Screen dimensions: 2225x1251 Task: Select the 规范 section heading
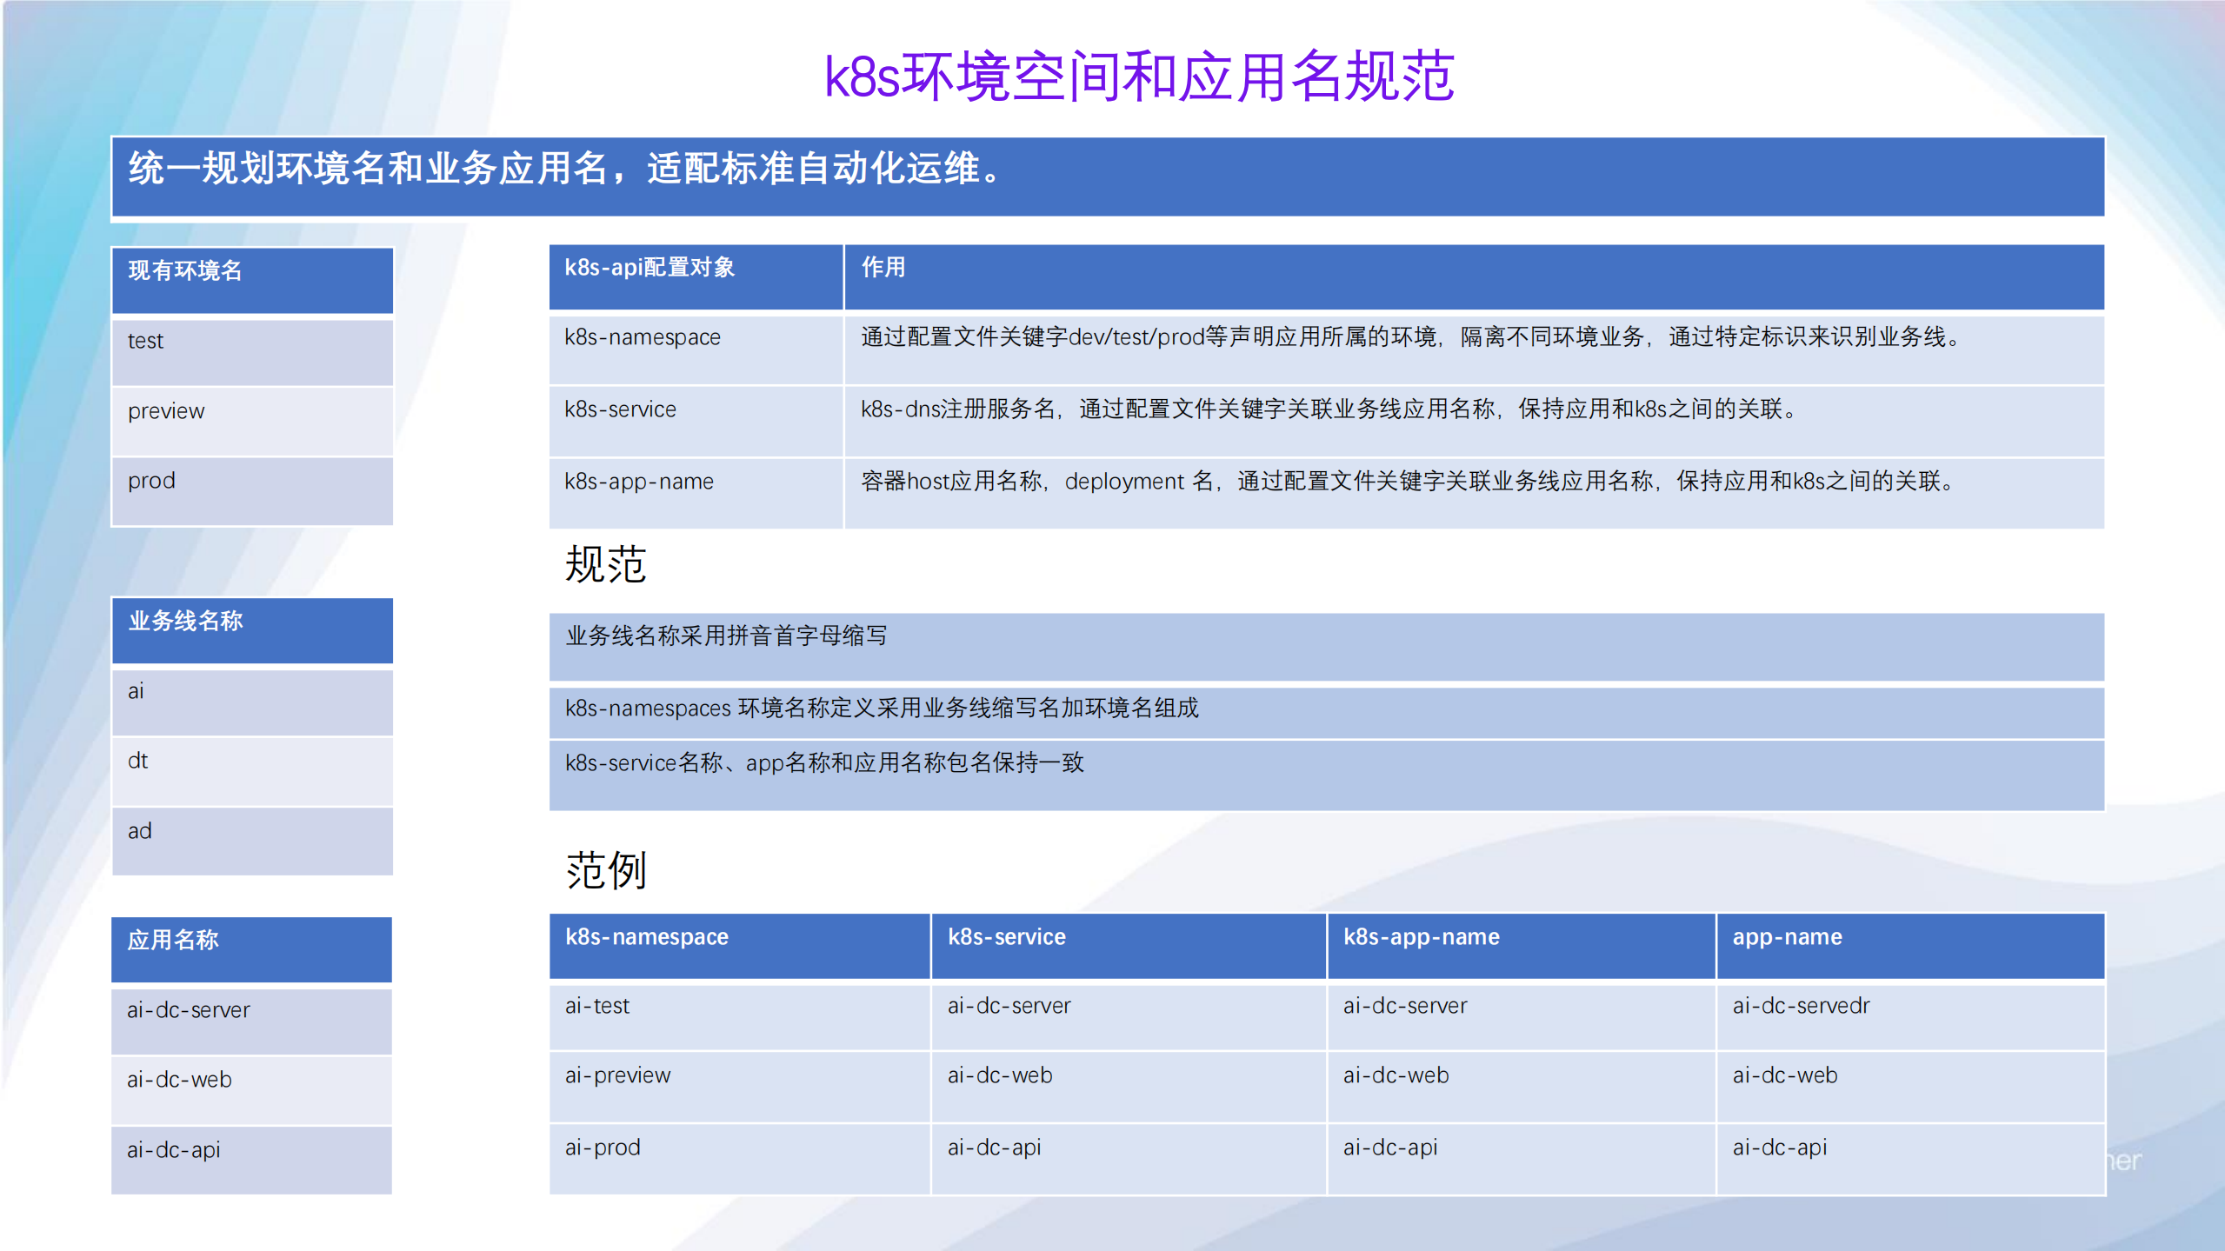tap(606, 564)
